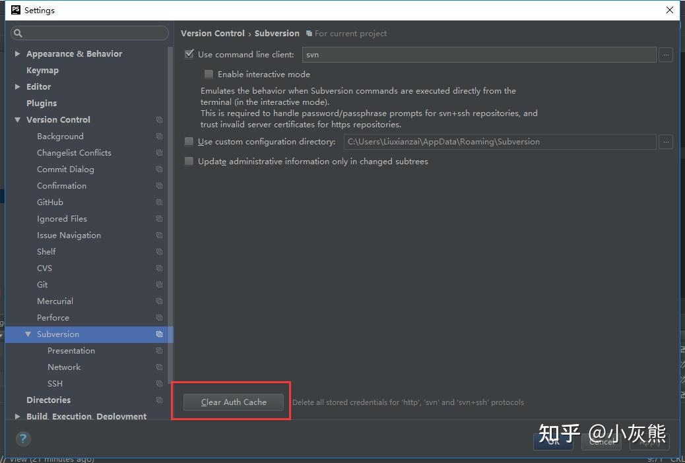Open the GitHub settings page
This screenshot has width=685, height=463.
coord(50,202)
